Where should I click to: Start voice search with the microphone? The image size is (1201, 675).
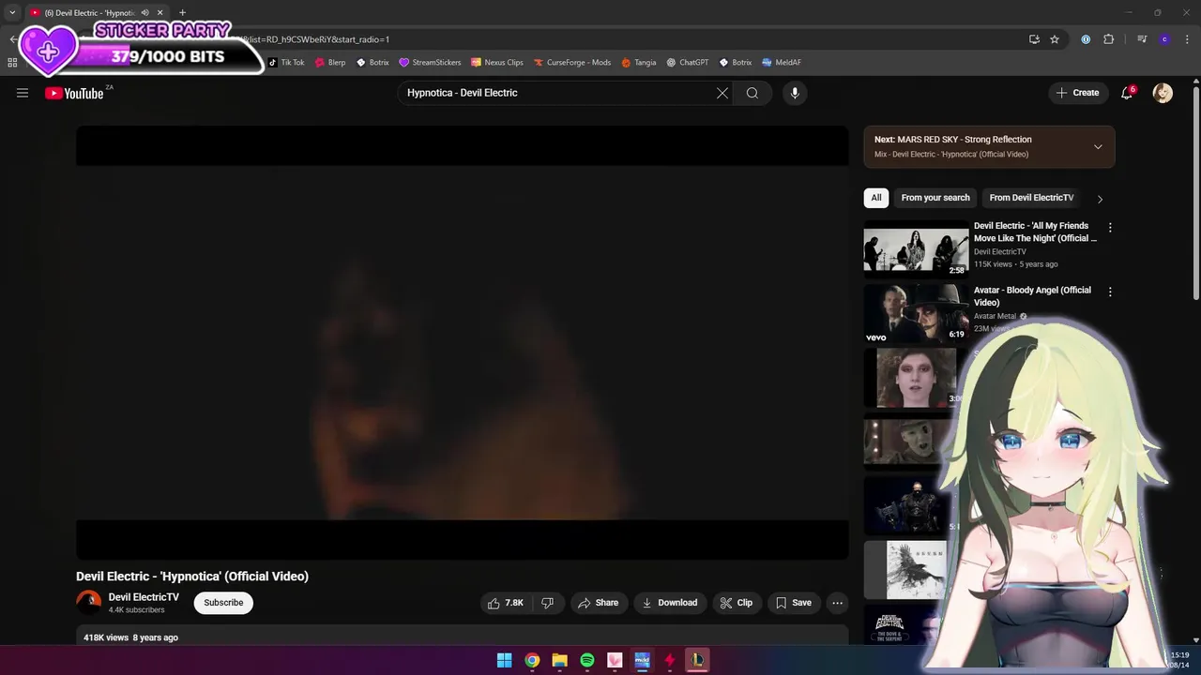795,93
